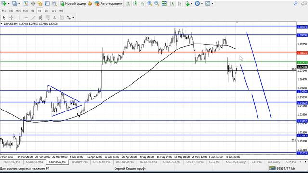This screenshot has height=173, width=308.
Task: Select the M30 timeframe
Action: pos(26,11)
